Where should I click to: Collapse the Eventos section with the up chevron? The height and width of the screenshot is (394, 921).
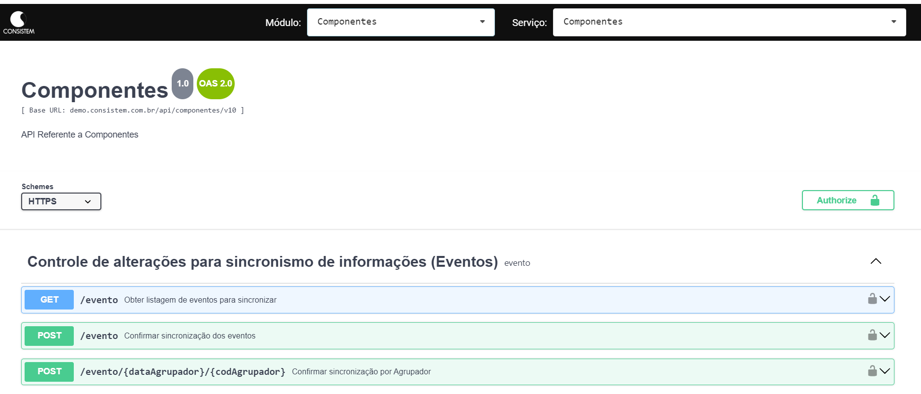point(876,261)
